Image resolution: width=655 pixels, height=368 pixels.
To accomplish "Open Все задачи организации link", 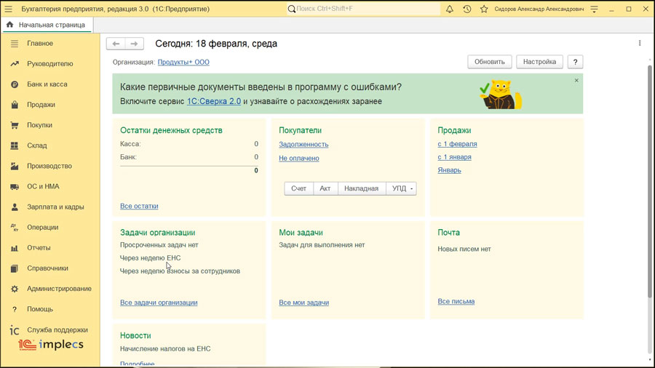I will [x=159, y=303].
